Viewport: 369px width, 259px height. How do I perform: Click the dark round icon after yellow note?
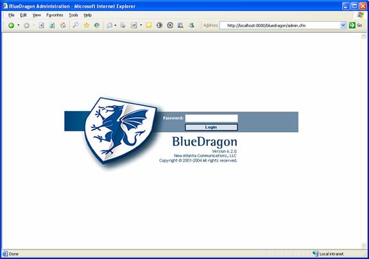point(159,25)
